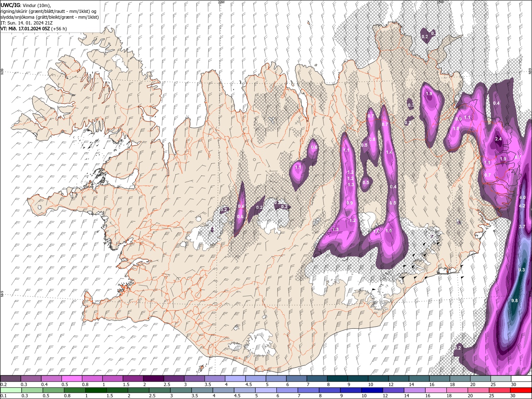Viewport: 532px width, 399px height.
Task: Click the '2.4' precipitation value on the map
Action: 499,139
